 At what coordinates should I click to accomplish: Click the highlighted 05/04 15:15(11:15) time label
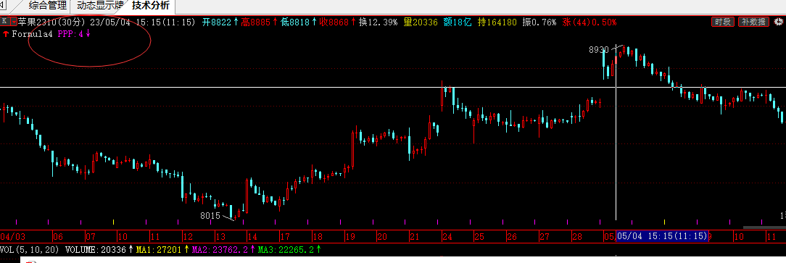tap(662, 236)
